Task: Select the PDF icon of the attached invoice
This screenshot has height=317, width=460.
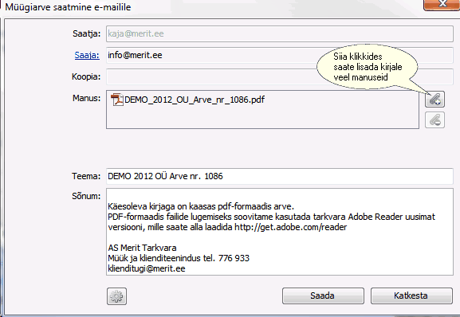Action: 117,100
